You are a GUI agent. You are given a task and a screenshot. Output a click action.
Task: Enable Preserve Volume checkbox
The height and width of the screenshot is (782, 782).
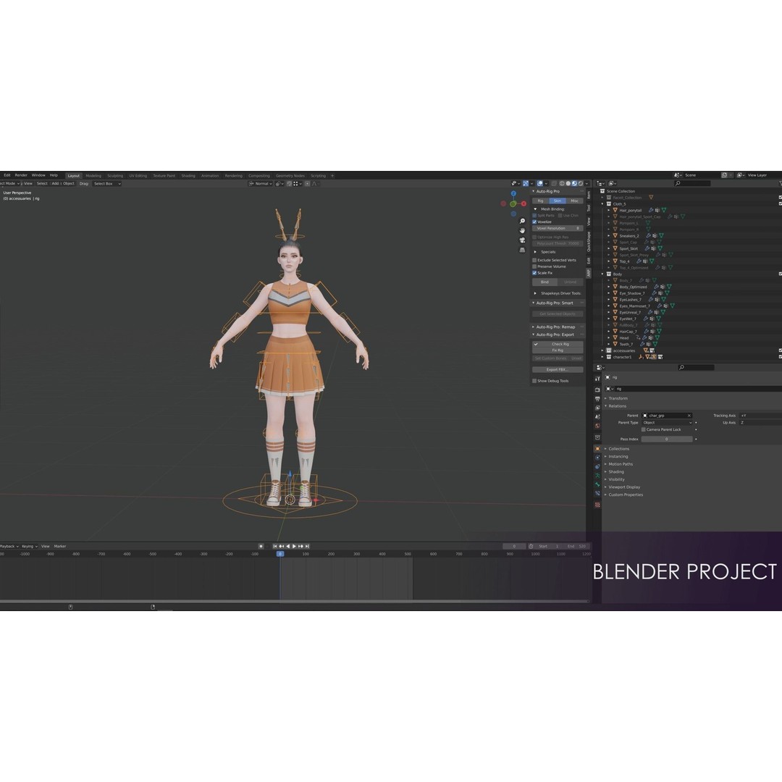534,266
